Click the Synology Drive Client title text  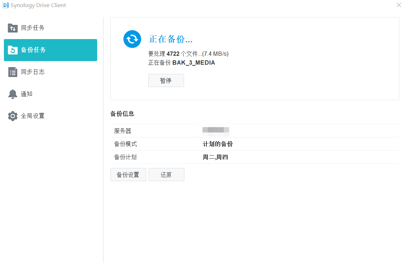(x=38, y=5)
